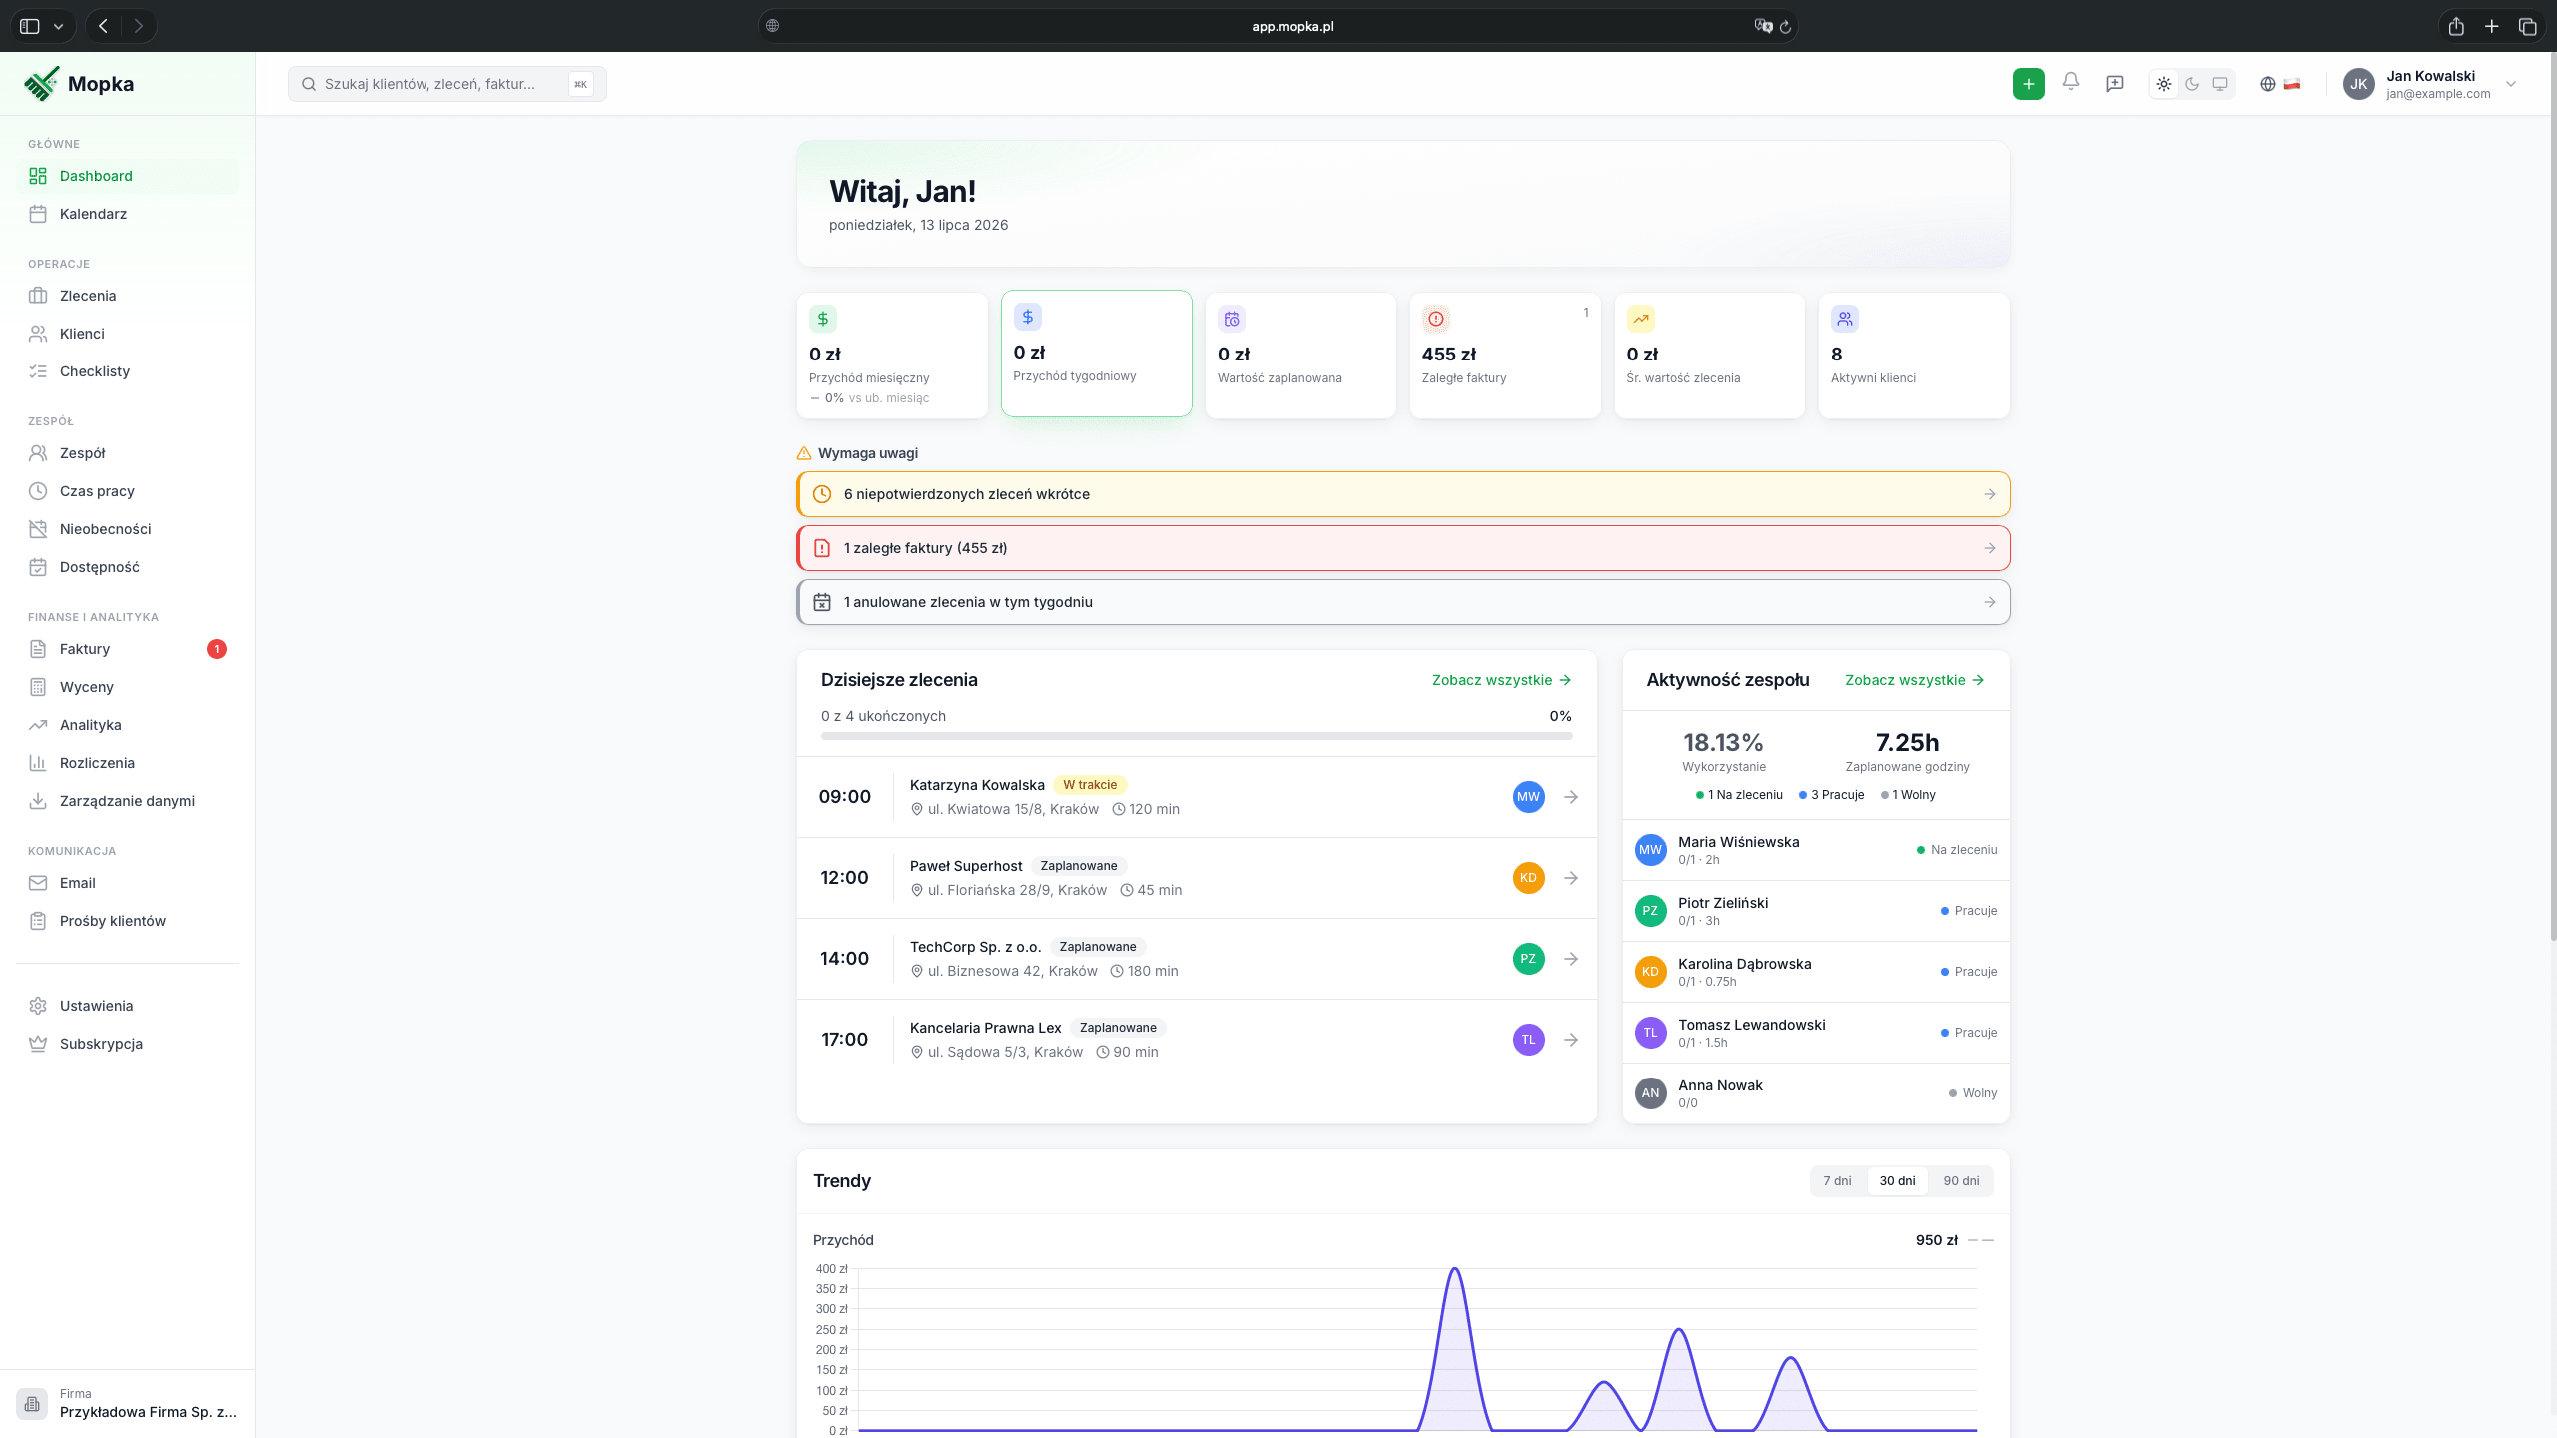The height and width of the screenshot is (1438, 2557).
Task: Click the Czas pracy clock icon
Action: coord(38,491)
